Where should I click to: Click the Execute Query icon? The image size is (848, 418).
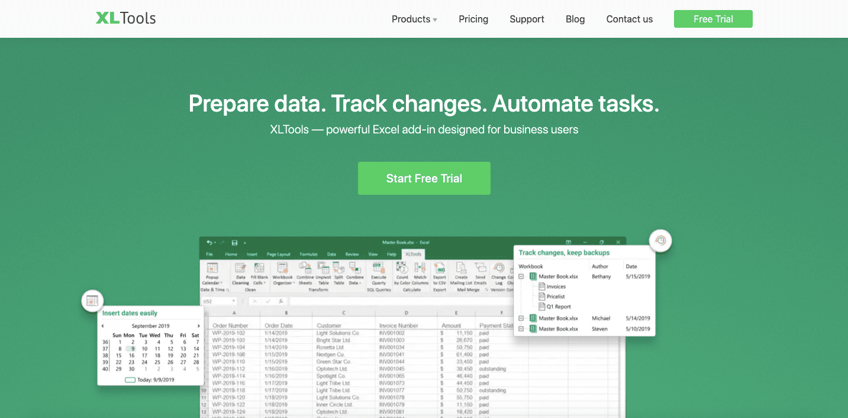click(379, 274)
